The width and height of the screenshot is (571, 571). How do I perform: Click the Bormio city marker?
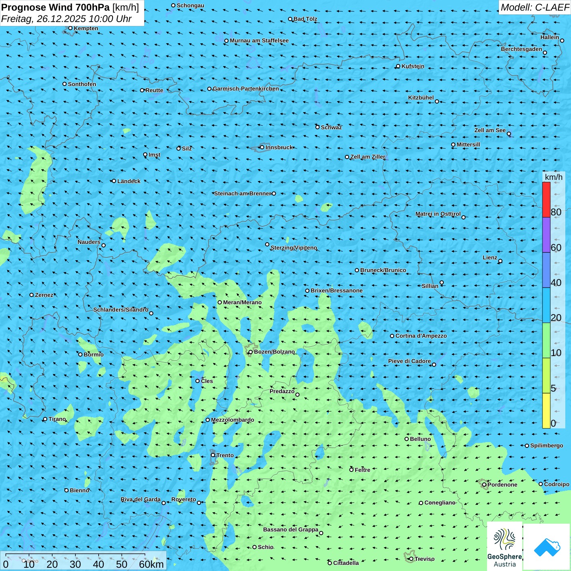click(80, 354)
